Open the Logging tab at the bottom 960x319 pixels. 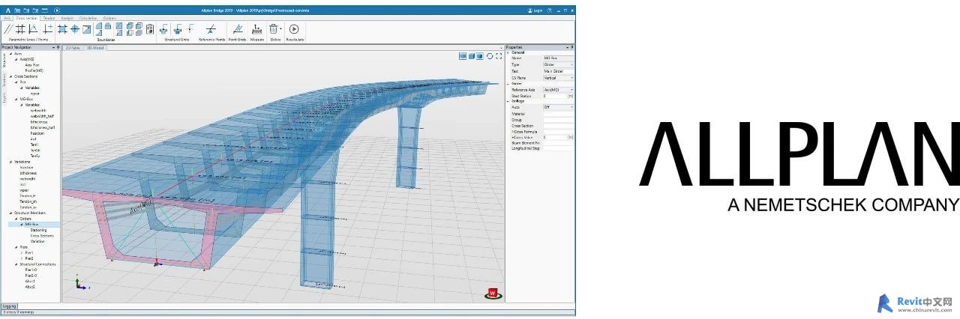9,306
